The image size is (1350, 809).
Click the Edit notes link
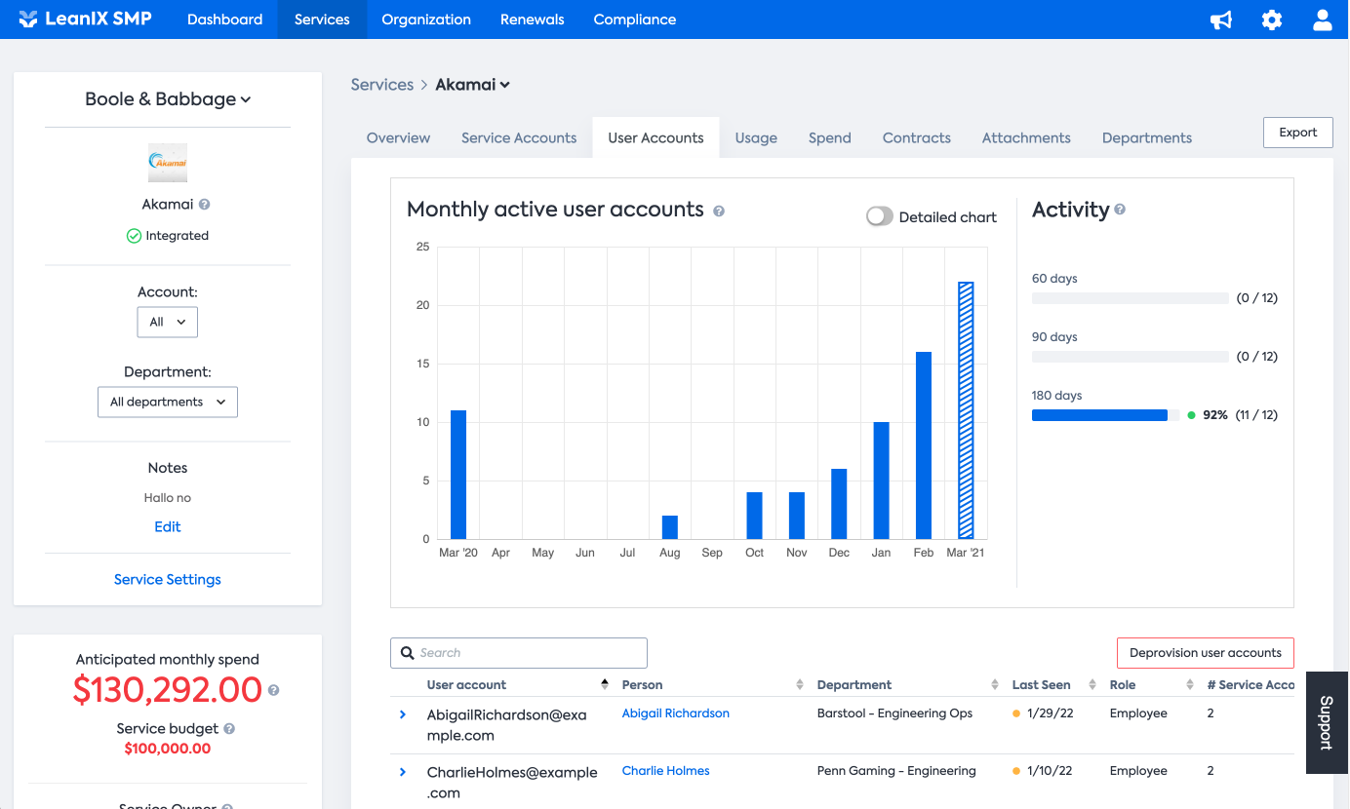pyautogui.click(x=168, y=526)
